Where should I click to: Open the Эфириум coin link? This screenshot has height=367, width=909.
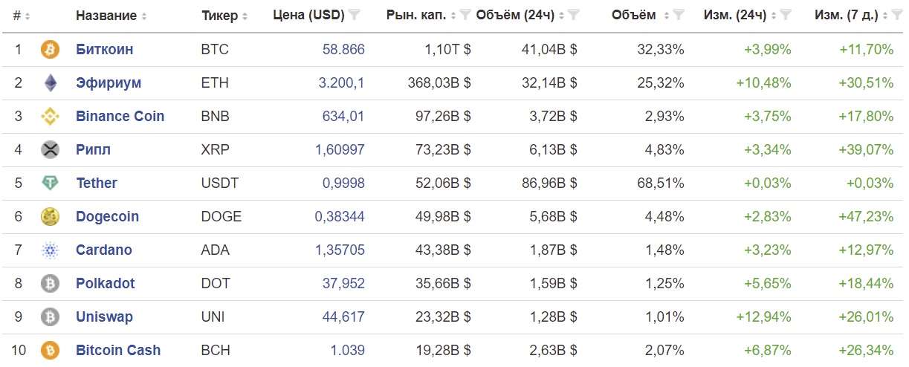tap(109, 83)
